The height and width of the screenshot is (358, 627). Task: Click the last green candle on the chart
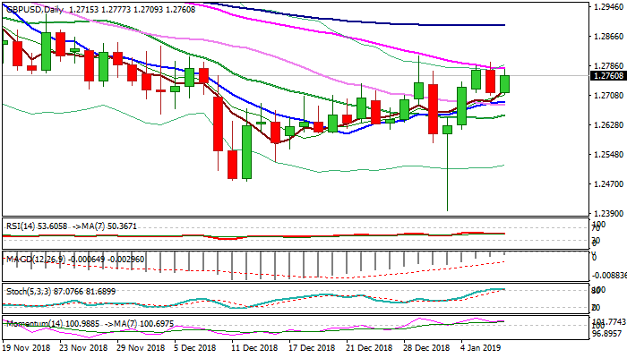tap(505, 83)
